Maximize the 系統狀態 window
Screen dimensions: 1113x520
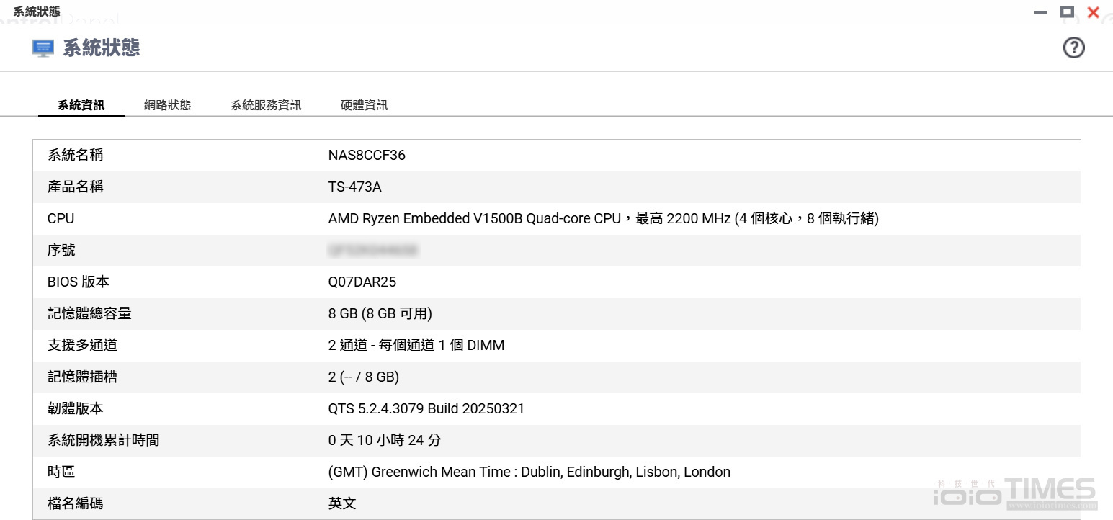coord(1067,12)
